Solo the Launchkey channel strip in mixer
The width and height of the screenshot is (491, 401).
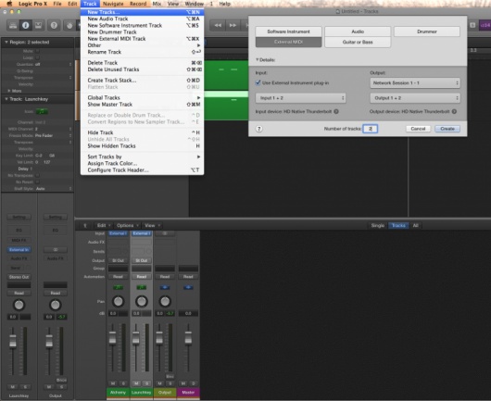147,383
